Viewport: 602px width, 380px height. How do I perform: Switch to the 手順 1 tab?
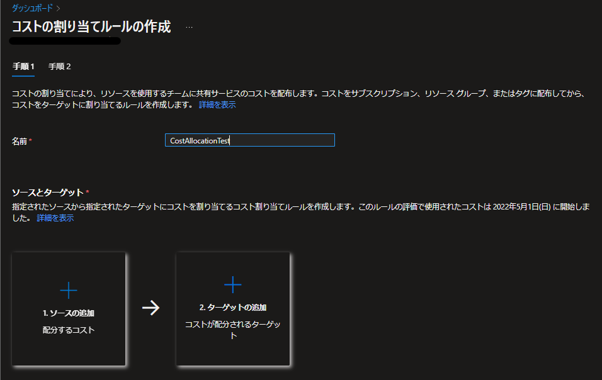click(x=23, y=67)
